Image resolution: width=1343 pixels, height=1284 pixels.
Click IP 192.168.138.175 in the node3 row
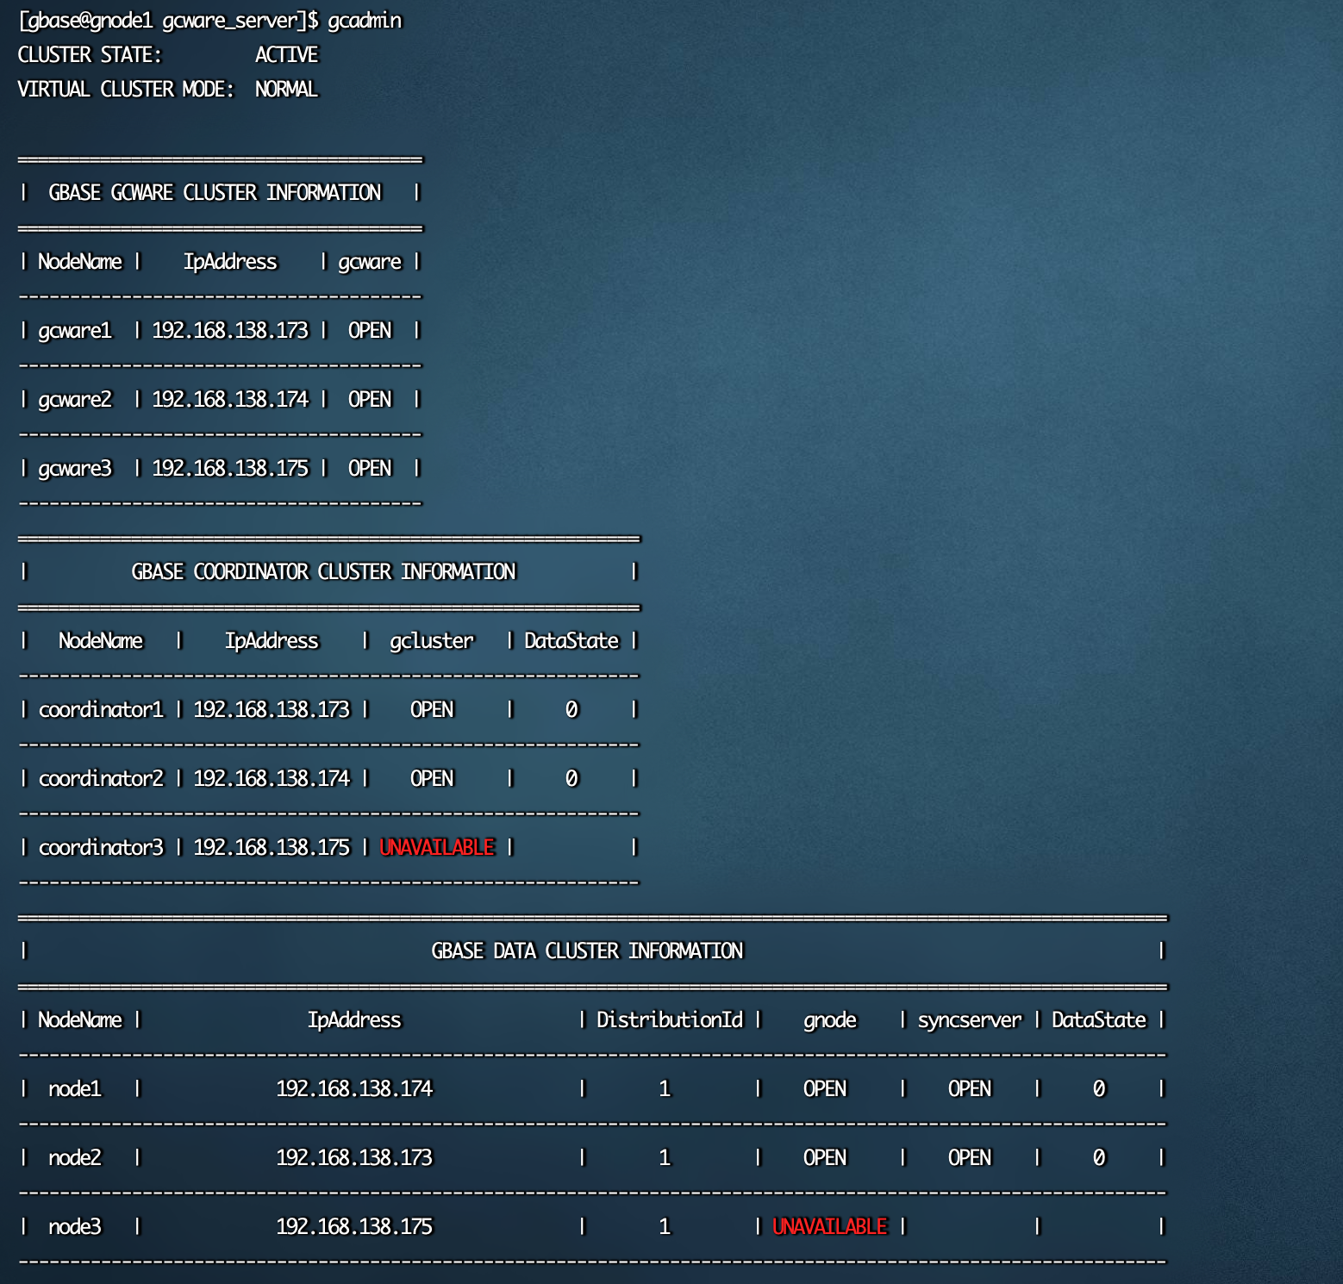coord(354,1227)
